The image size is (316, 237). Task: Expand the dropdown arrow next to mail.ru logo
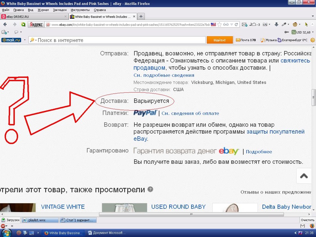(x=25, y=40)
